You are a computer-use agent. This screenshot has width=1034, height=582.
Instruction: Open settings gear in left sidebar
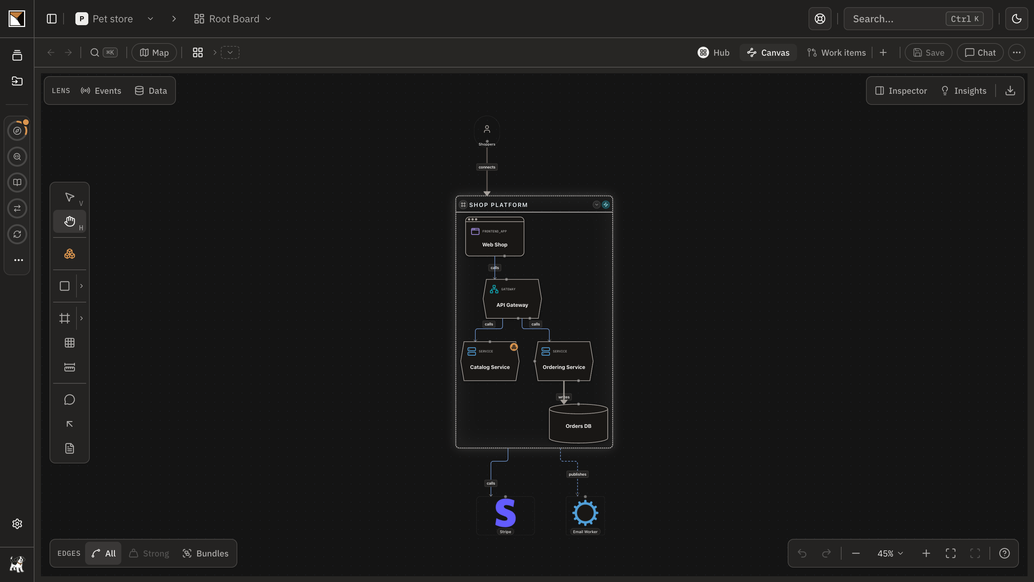click(17, 524)
